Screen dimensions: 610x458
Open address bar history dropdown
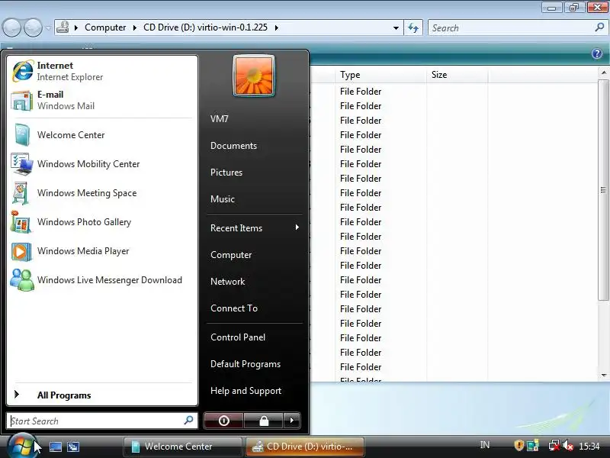[x=396, y=28]
